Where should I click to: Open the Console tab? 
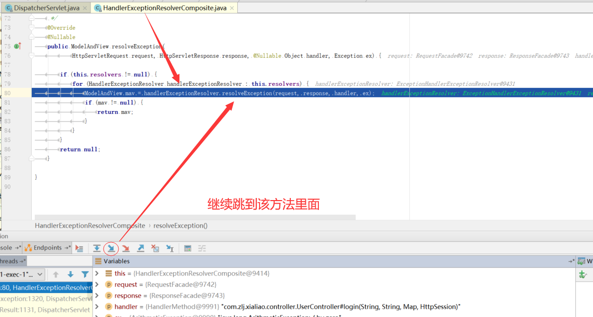pyautogui.click(x=10, y=248)
